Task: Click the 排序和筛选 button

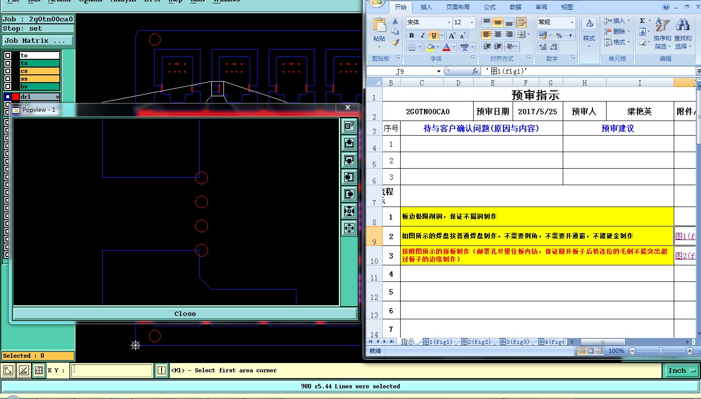Action: [662, 34]
